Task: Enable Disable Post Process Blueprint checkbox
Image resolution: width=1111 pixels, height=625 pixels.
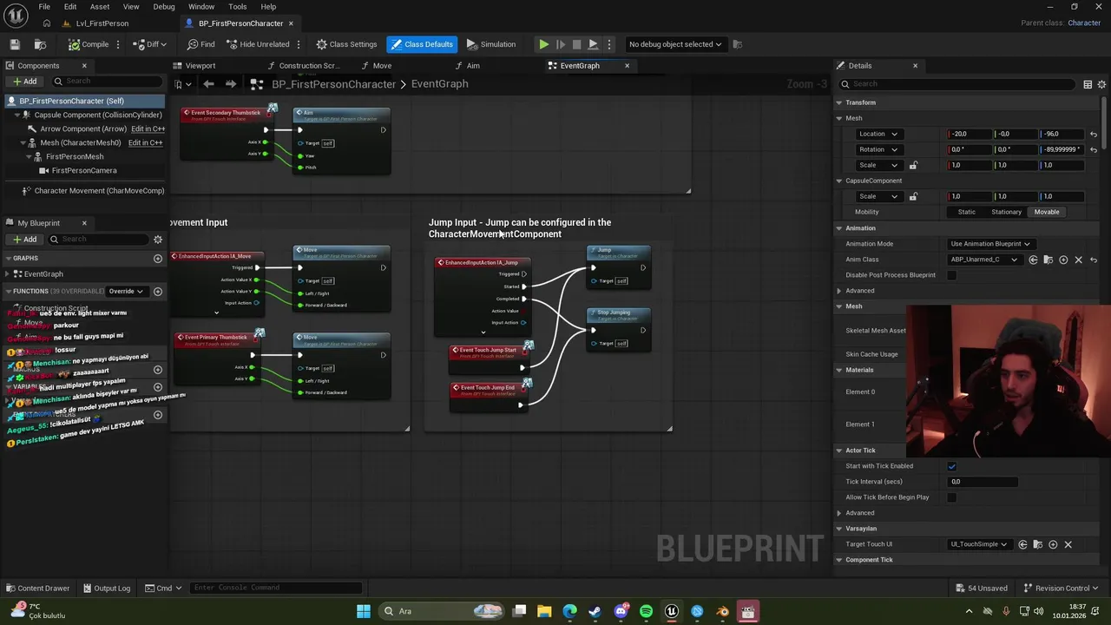Action: click(952, 275)
